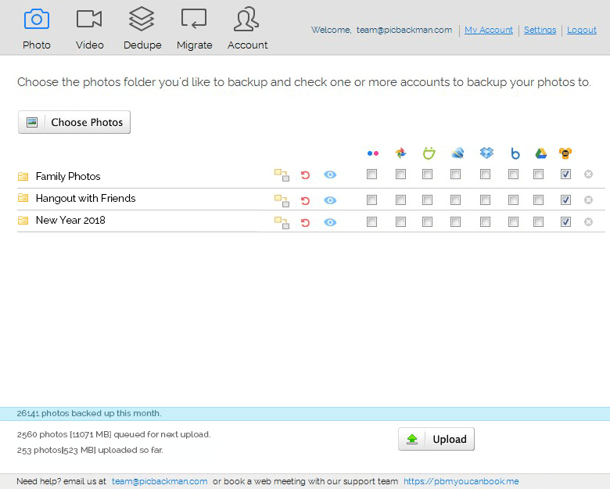
Task: Select the Hangout with Friends folder name
Action: click(x=85, y=198)
